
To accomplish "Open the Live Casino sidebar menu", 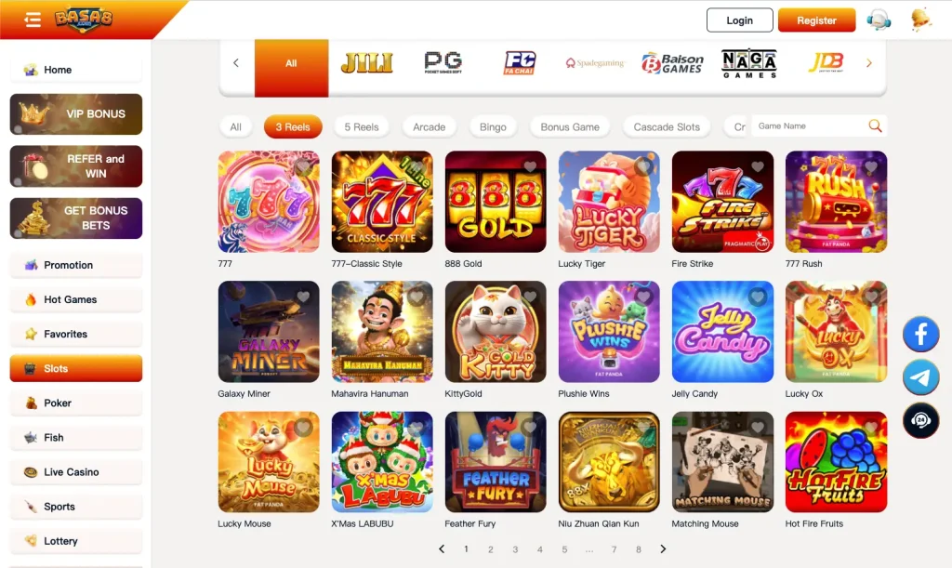I will 76,471.
